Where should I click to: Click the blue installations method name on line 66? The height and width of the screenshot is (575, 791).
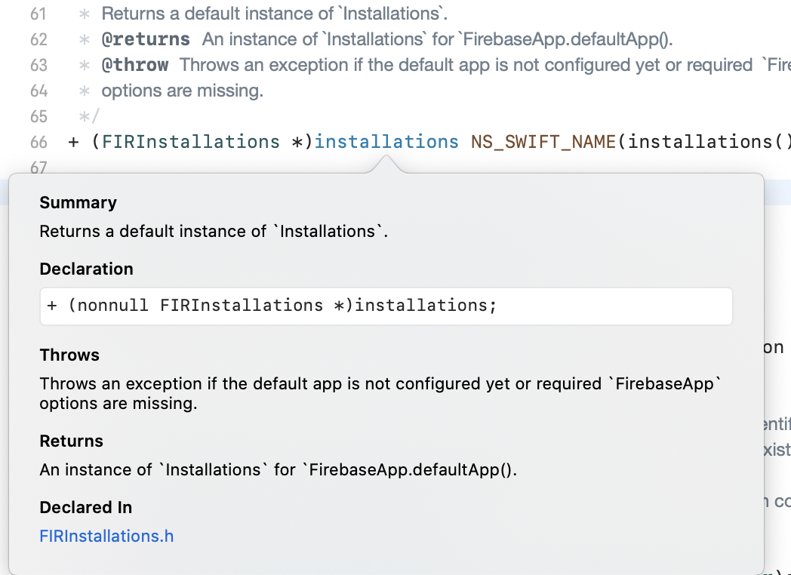coord(386,142)
